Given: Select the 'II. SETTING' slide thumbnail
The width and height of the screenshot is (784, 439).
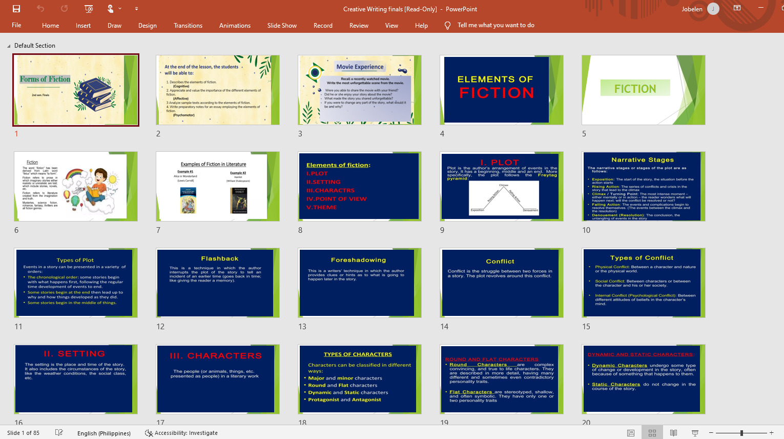Looking at the screenshot, I should click(x=76, y=379).
